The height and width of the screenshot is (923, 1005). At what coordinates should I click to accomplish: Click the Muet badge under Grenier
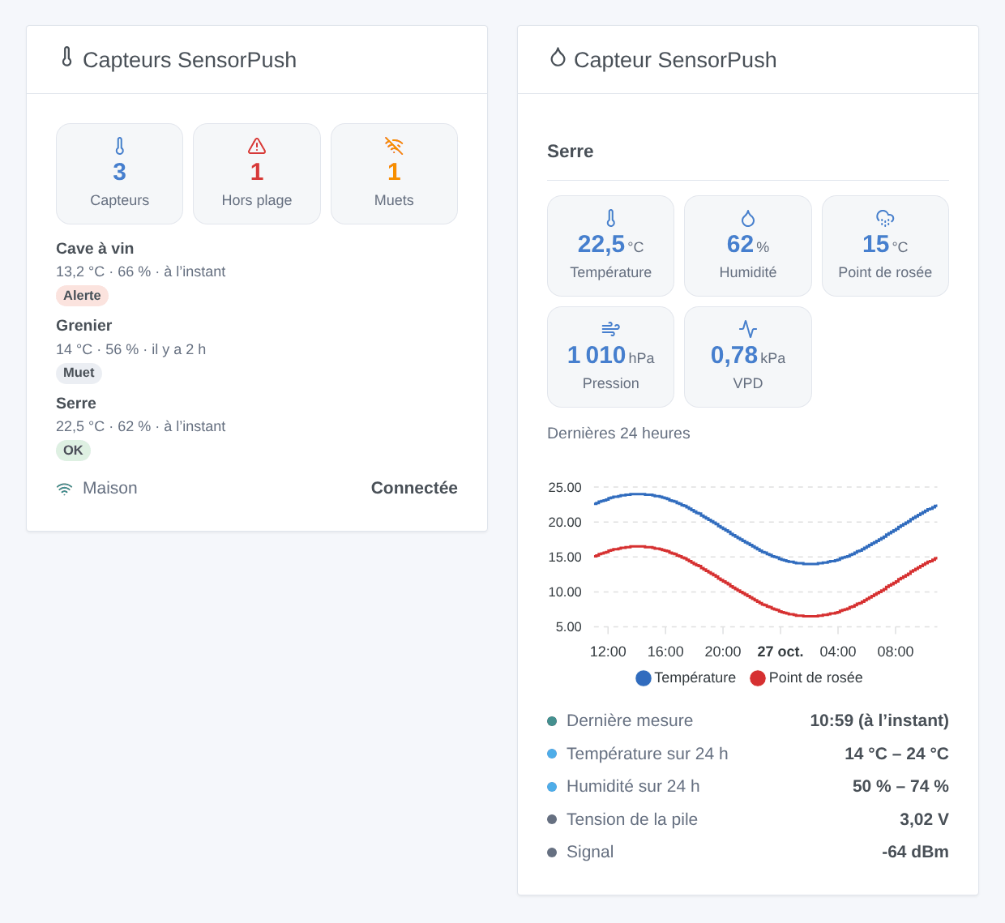pyautogui.click(x=79, y=373)
